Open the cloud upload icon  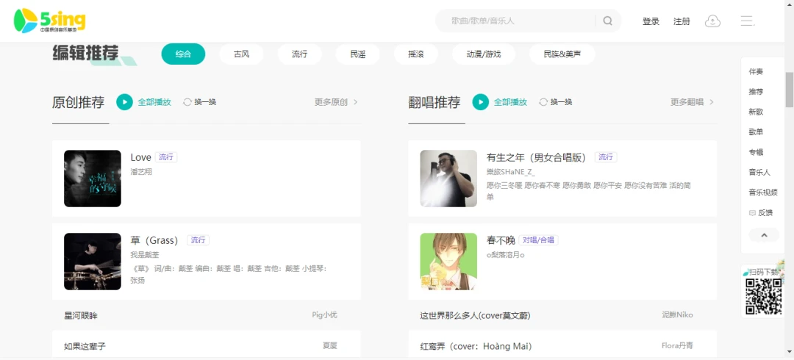712,21
